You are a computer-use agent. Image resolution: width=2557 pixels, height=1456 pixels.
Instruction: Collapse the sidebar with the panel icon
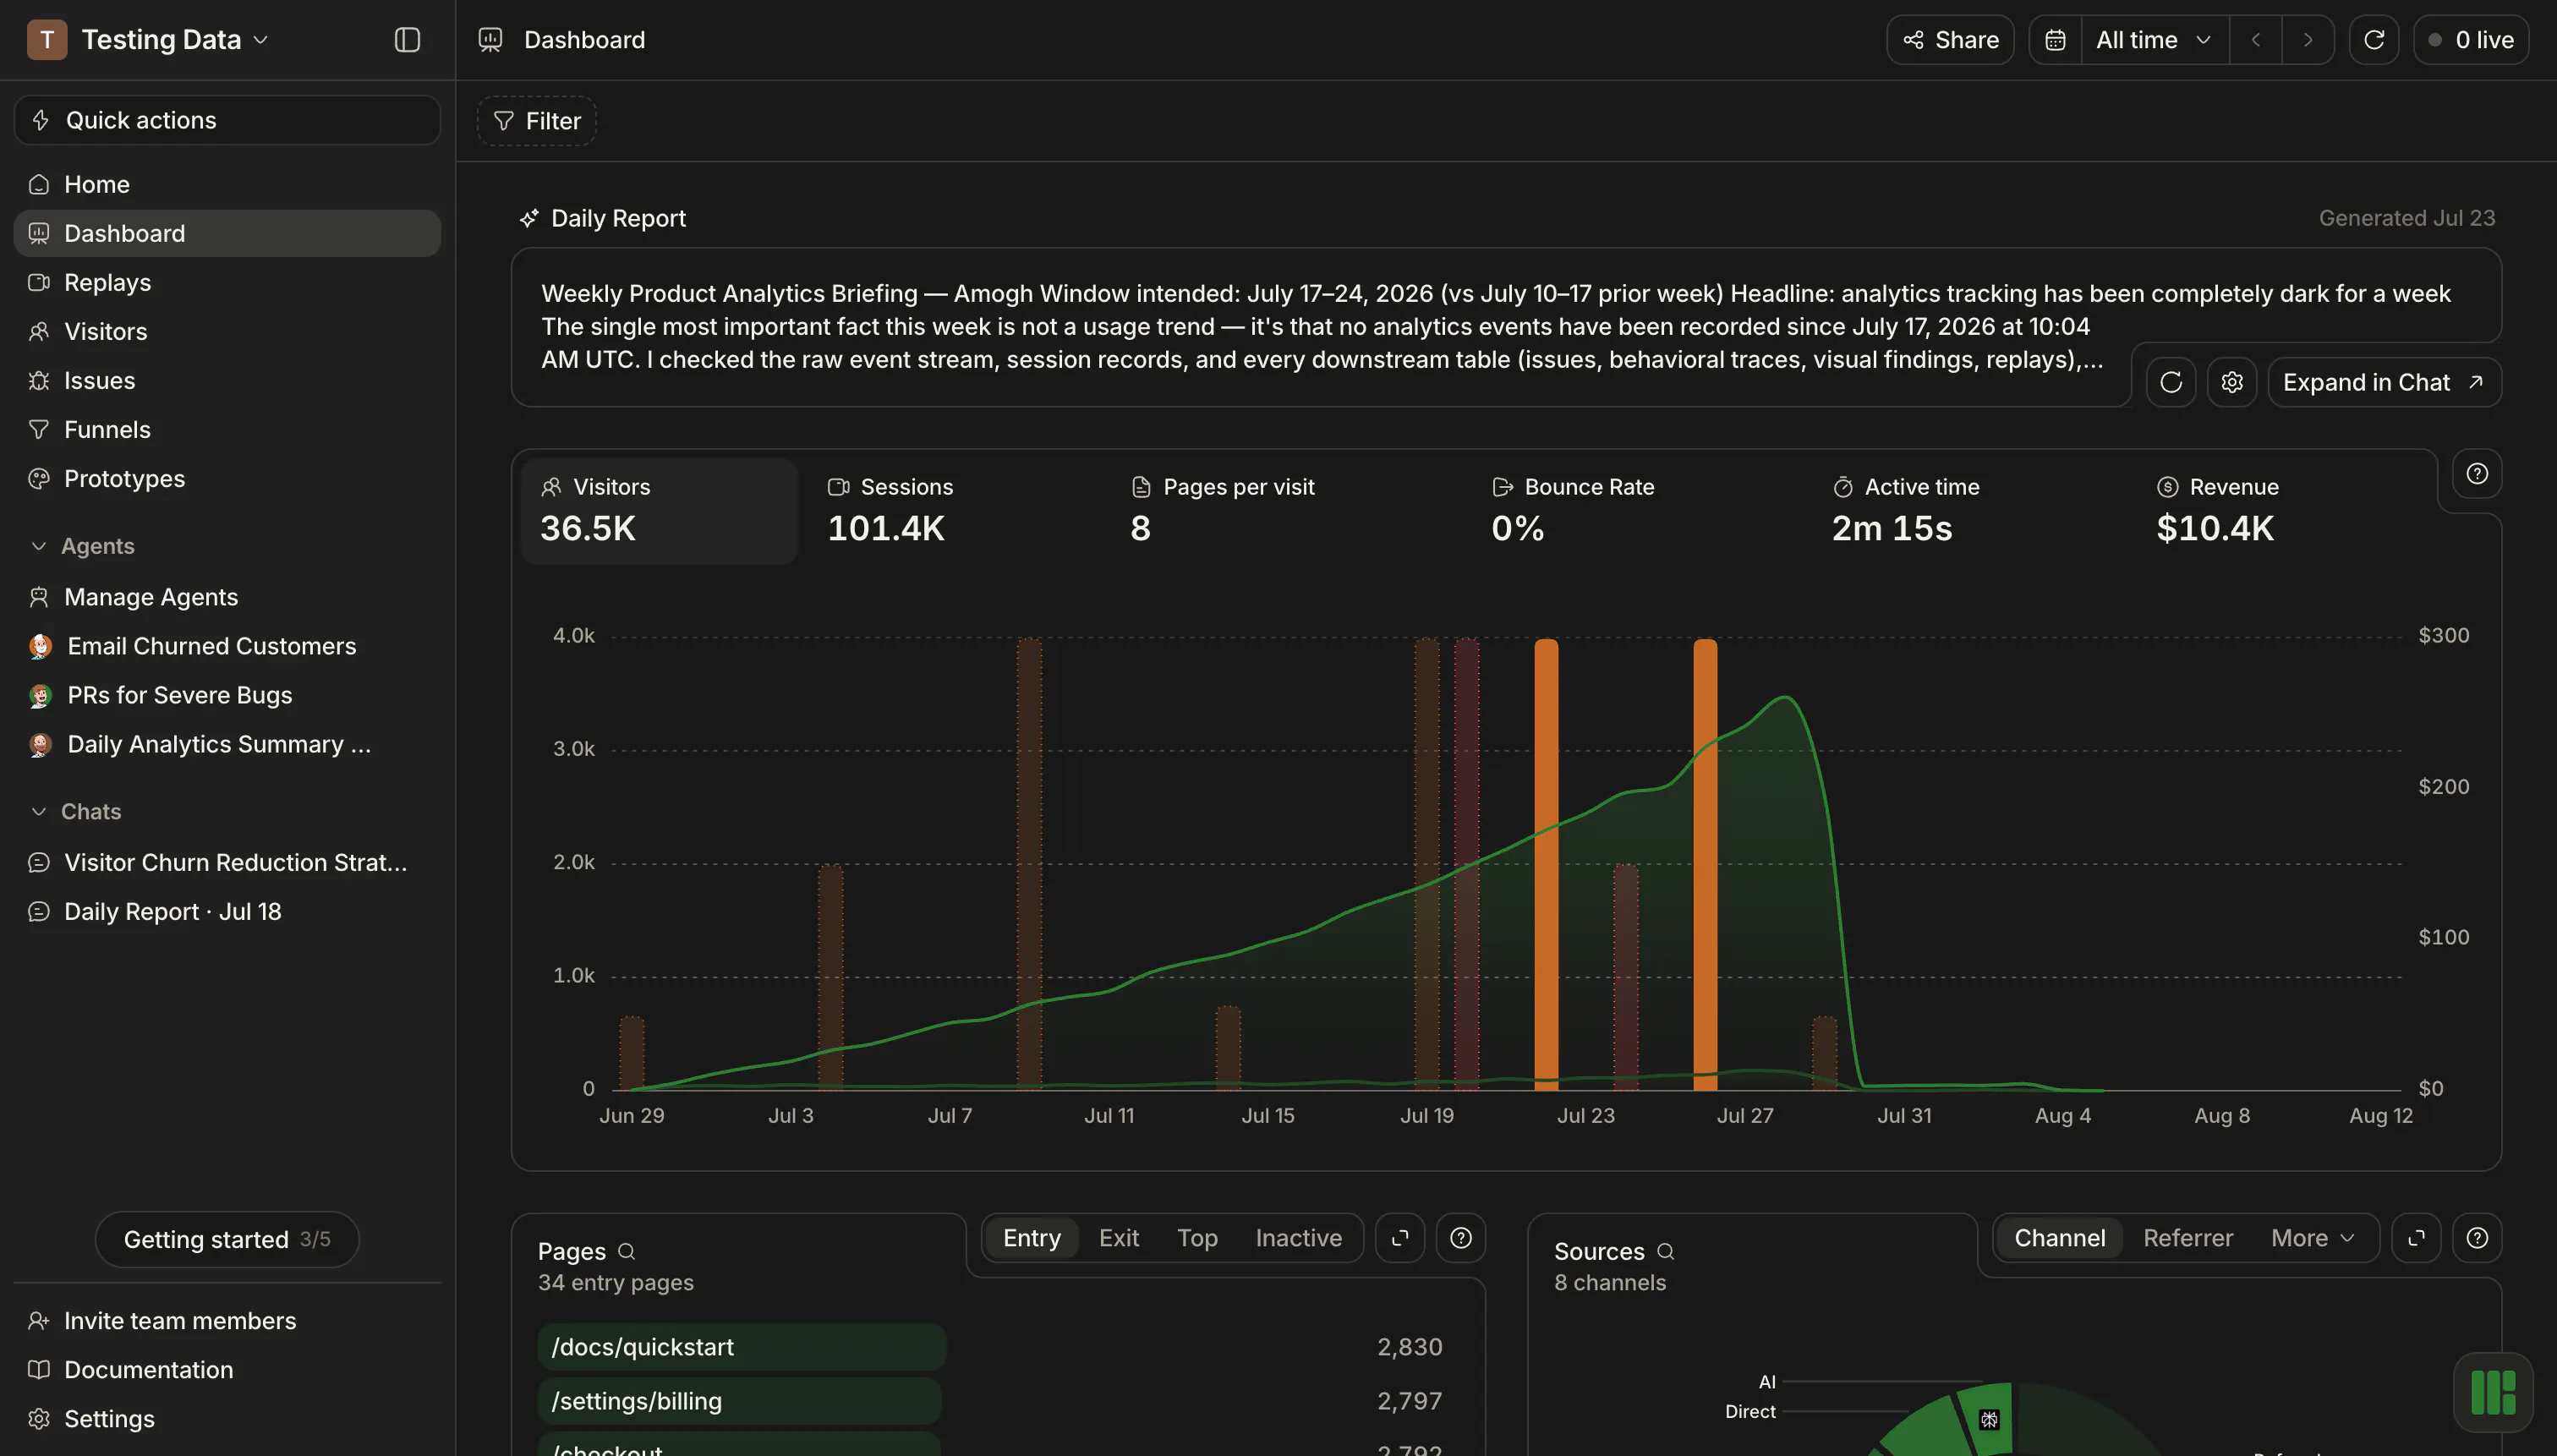(407, 40)
